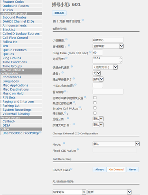Toggle the 呼叫确认 checkbox
Image resolution: width=148 pixels, height=195 pixels.
[95, 113]
